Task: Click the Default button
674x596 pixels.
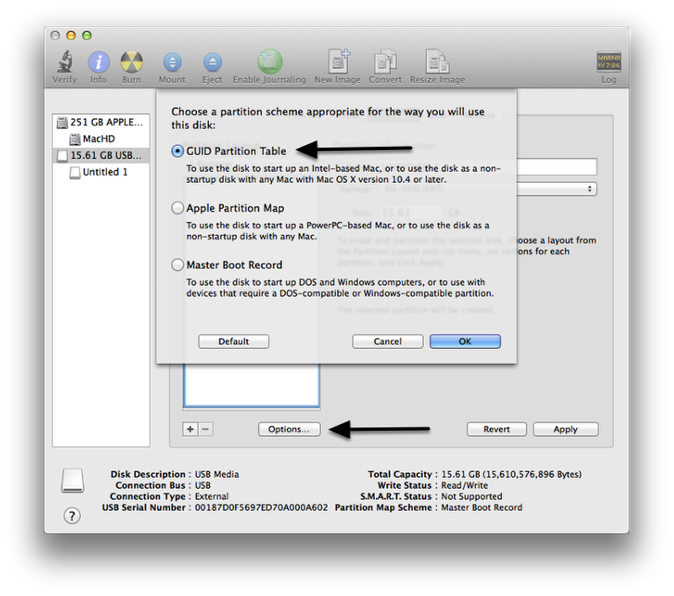Action: pyautogui.click(x=233, y=341)
